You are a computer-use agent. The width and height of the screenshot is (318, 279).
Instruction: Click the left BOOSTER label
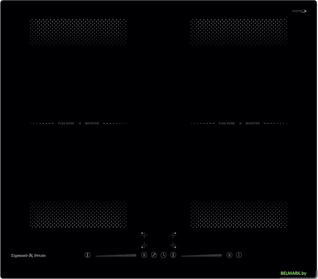(92, 124)
